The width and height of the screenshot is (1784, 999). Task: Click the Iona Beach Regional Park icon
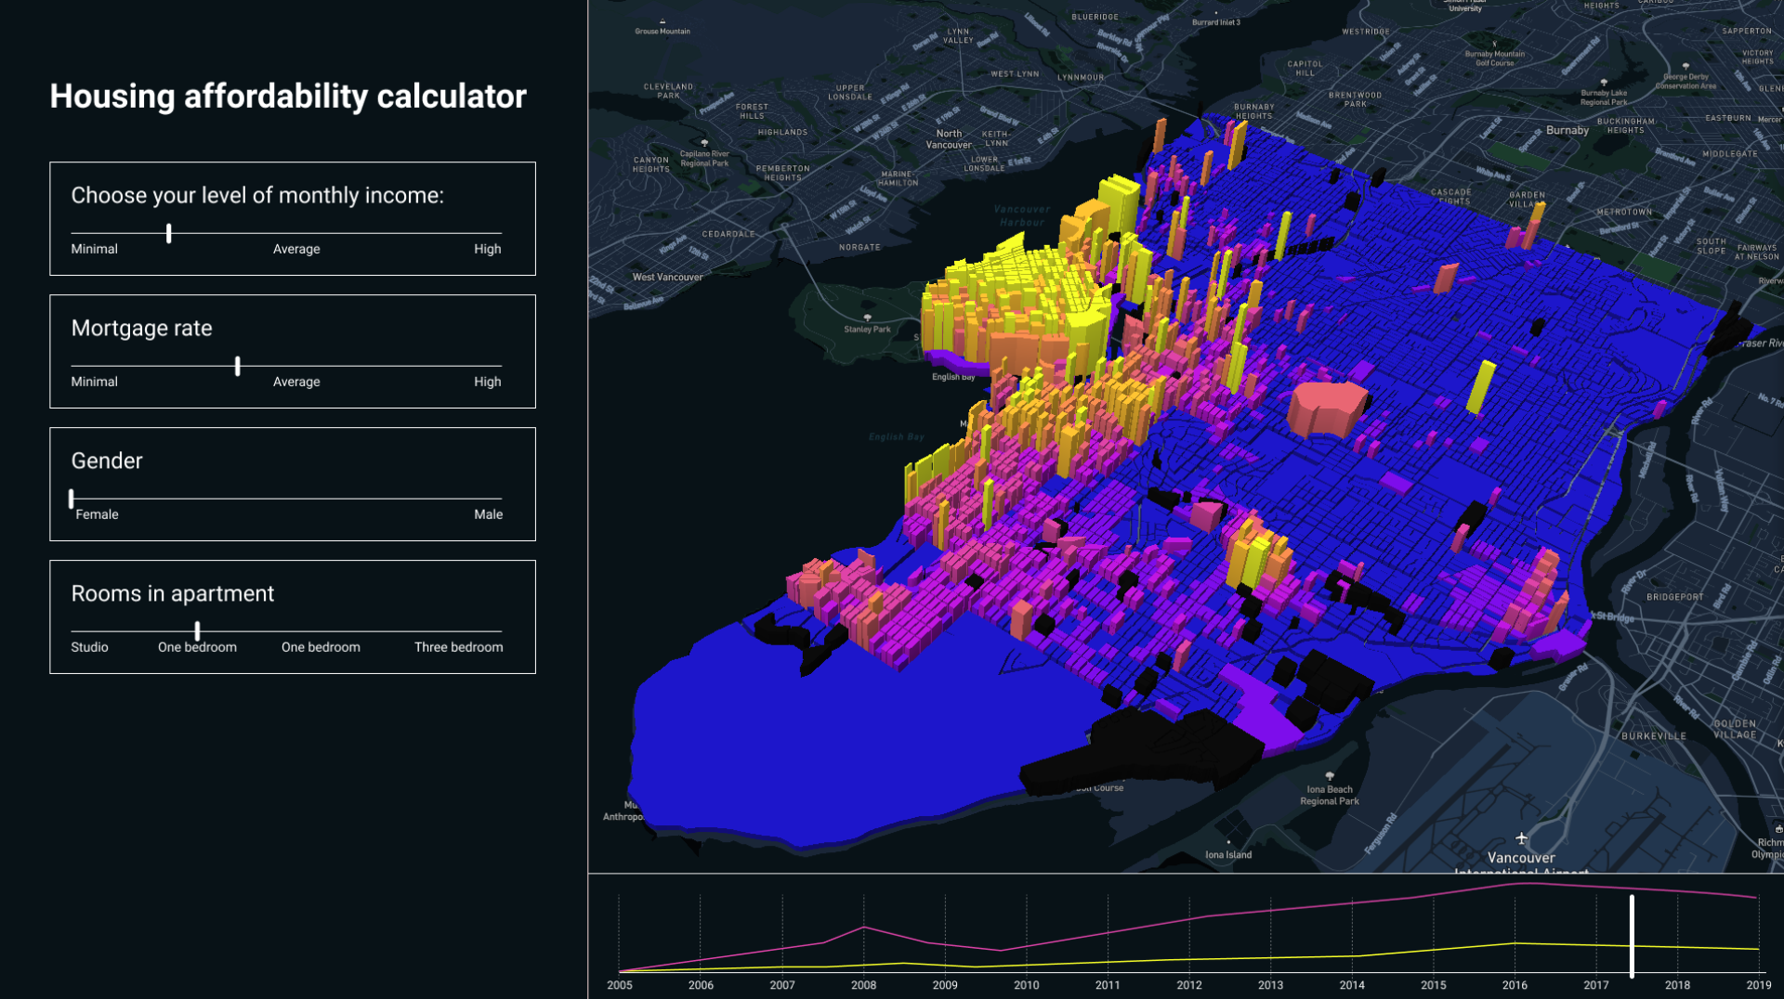point(1330,776)
